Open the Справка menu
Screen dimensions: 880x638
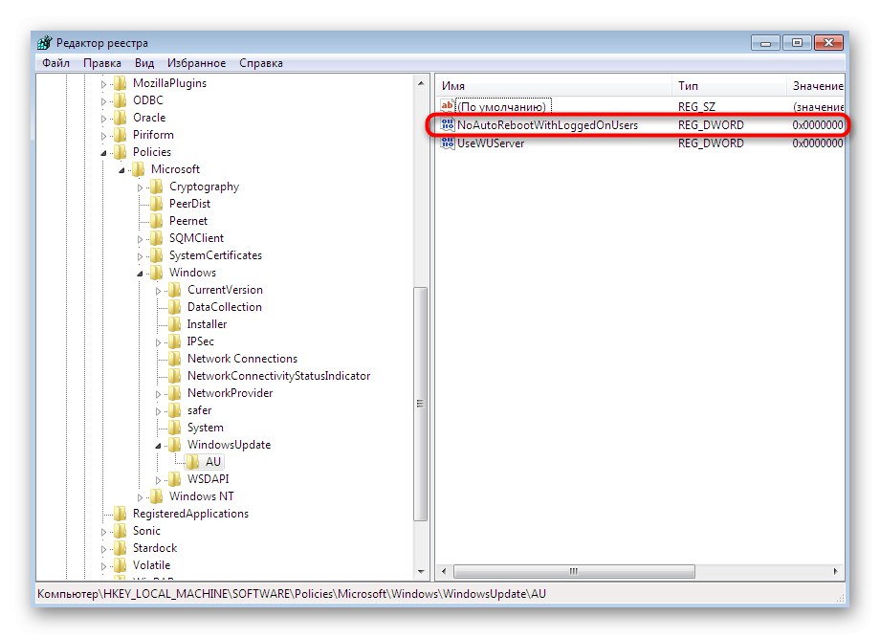260,63
